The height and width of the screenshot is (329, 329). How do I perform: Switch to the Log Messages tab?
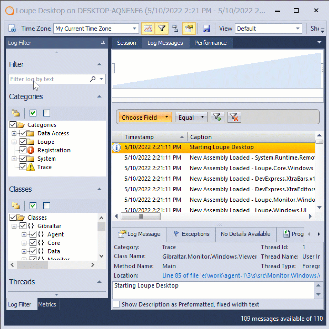[x=165, y=43]
